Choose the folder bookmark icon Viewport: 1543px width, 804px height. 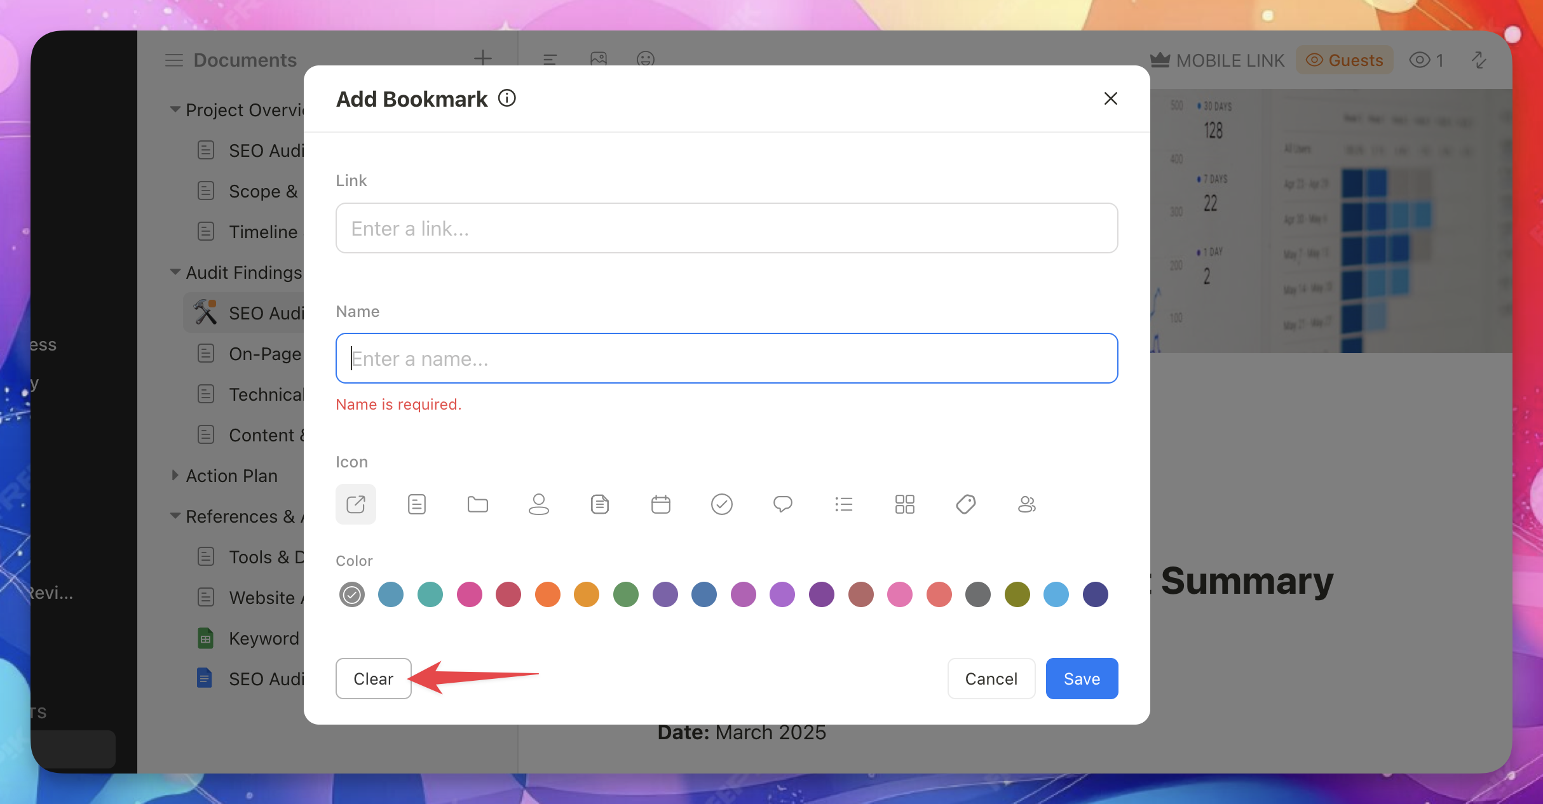click(477, 504)
